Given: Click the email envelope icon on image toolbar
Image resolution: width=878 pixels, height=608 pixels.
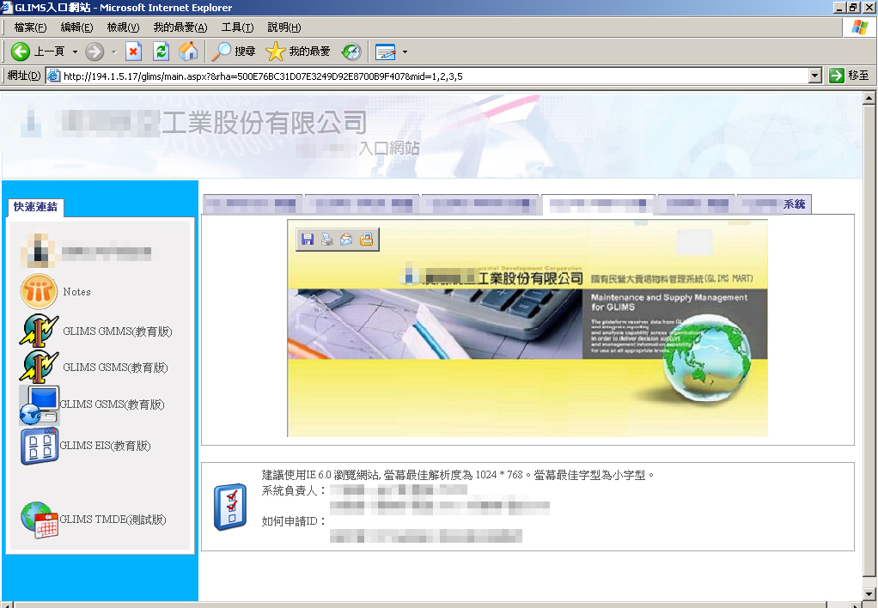Looking at the screenshot, I should pyautogui.click(x=346, y=240).
